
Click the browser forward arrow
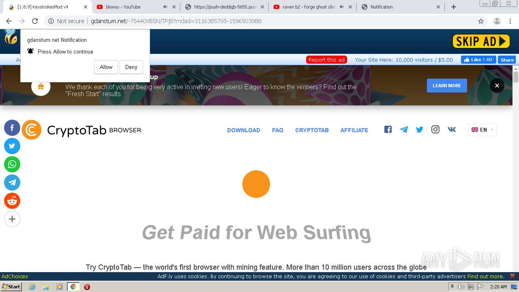coord(22,21)
